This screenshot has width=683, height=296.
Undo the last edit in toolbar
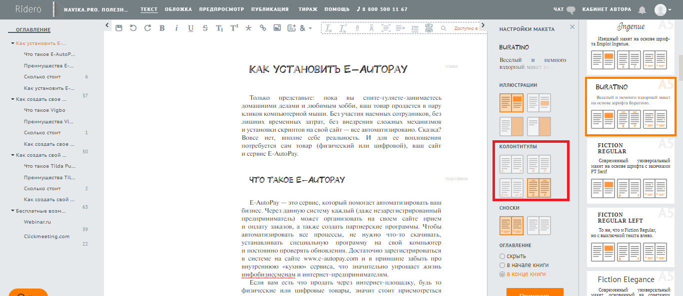pyautogui.click(x=133, y=28)
